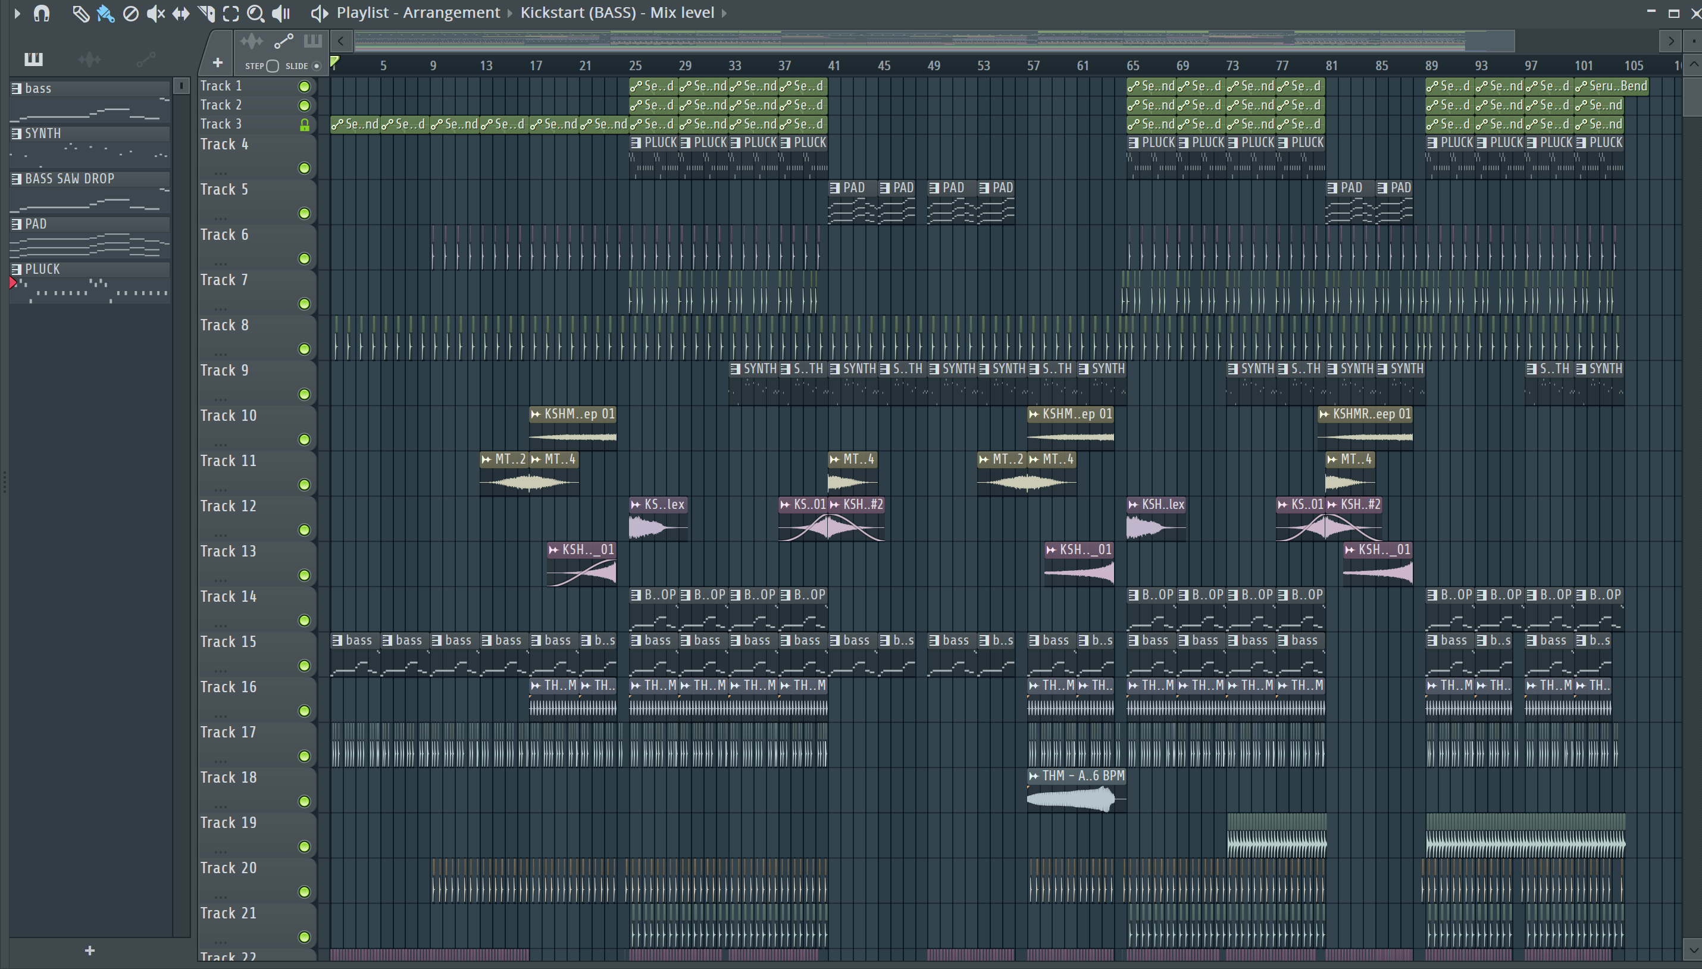
Task: Open menu of first MT..2 clip on Track 11
Action: click(x=486, y=460)
